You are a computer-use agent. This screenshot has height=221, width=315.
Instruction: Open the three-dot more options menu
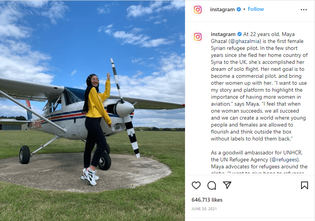[303, 10]
